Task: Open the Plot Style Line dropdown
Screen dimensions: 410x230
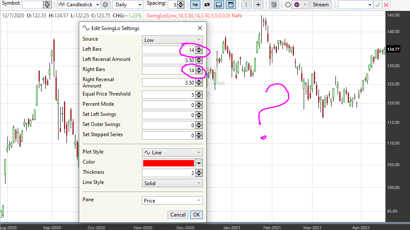Action: [172, 153]
